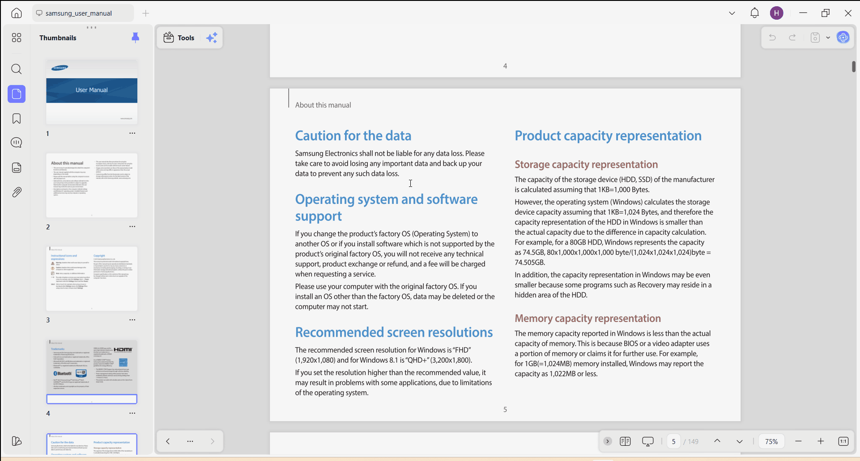
Task: Select the Thumbnails page panel icon
Action: click(17, 94)
